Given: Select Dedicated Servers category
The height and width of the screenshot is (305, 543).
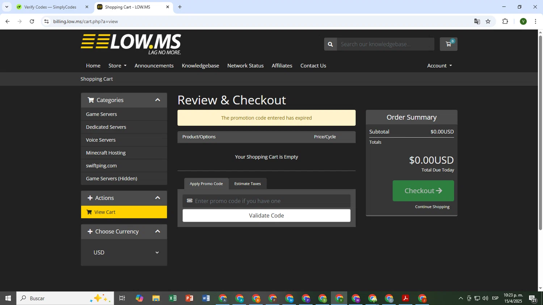Looking at the screenshot, I should coord(124,127).
